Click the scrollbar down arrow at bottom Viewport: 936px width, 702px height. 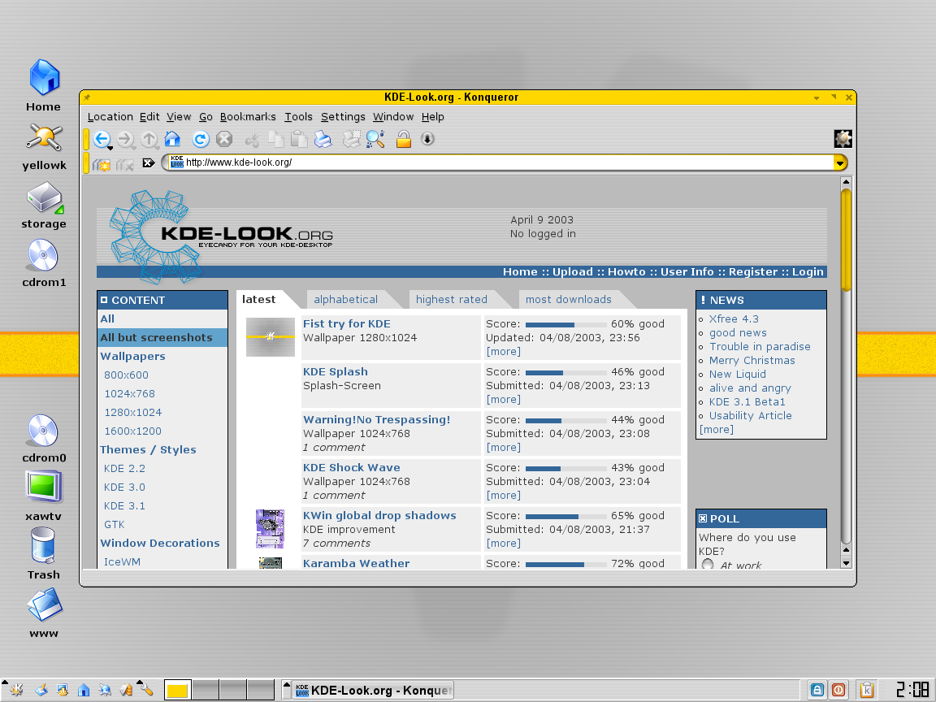pyautogui.click(x=845, y=563)
